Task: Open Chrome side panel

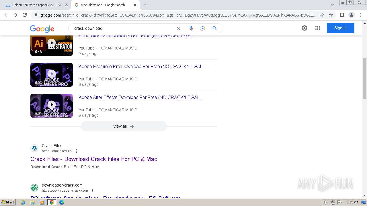Action: [342, 15]
